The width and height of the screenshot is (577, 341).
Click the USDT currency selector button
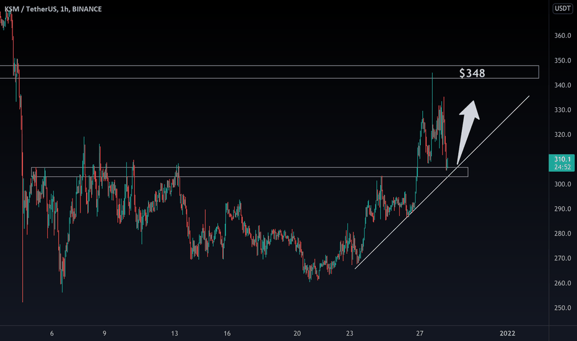pos(563,9)
